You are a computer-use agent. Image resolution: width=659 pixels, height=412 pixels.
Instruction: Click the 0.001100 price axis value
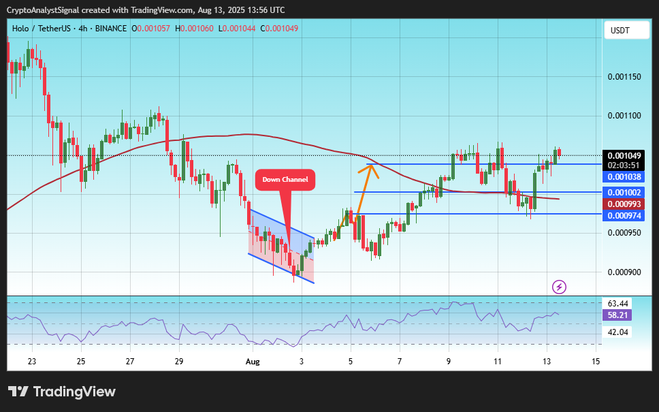coord(624,116)
